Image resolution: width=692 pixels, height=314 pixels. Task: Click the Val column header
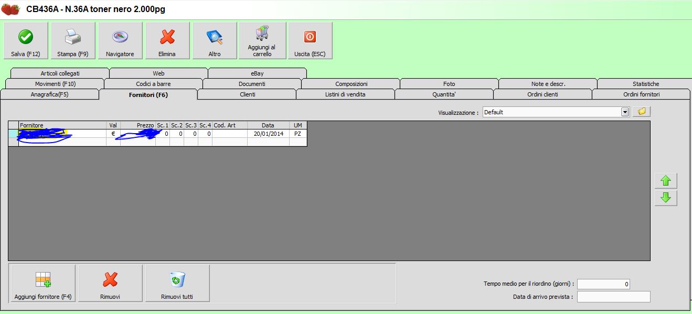113,125
